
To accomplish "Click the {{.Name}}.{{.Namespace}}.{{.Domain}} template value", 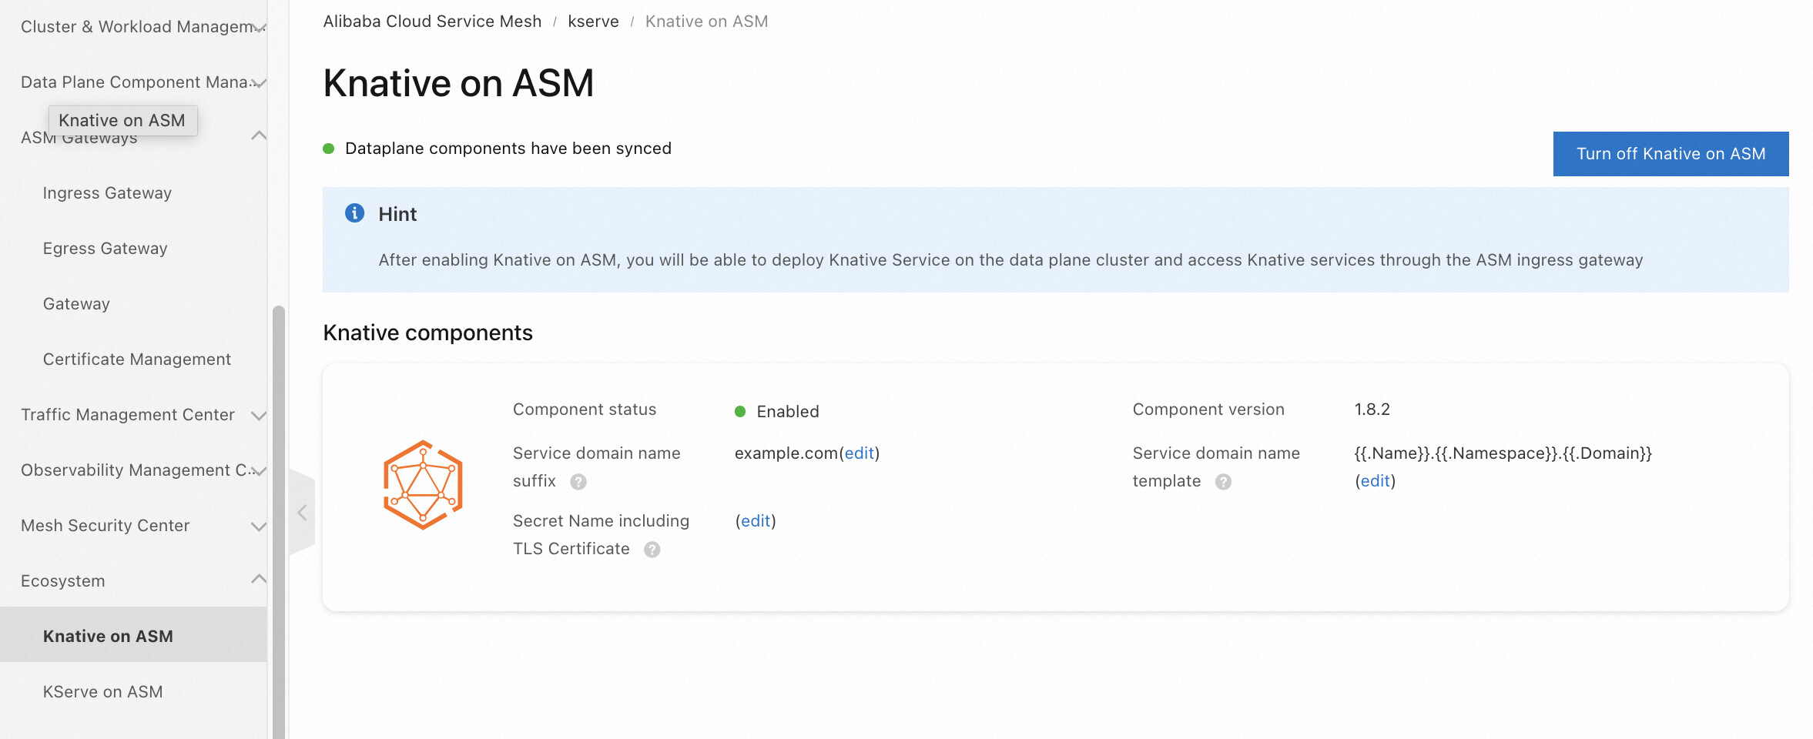I will [x=1503, y=453].
